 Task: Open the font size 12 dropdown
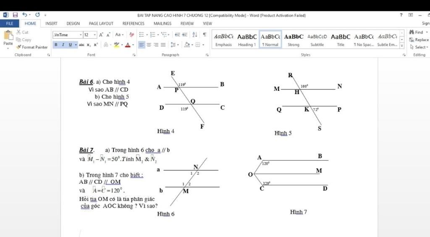95,35
